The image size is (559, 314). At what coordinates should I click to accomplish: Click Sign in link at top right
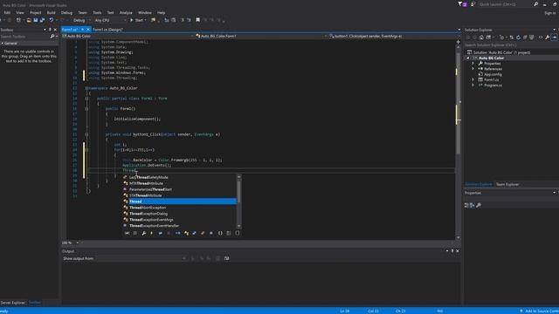click(550, 13)
